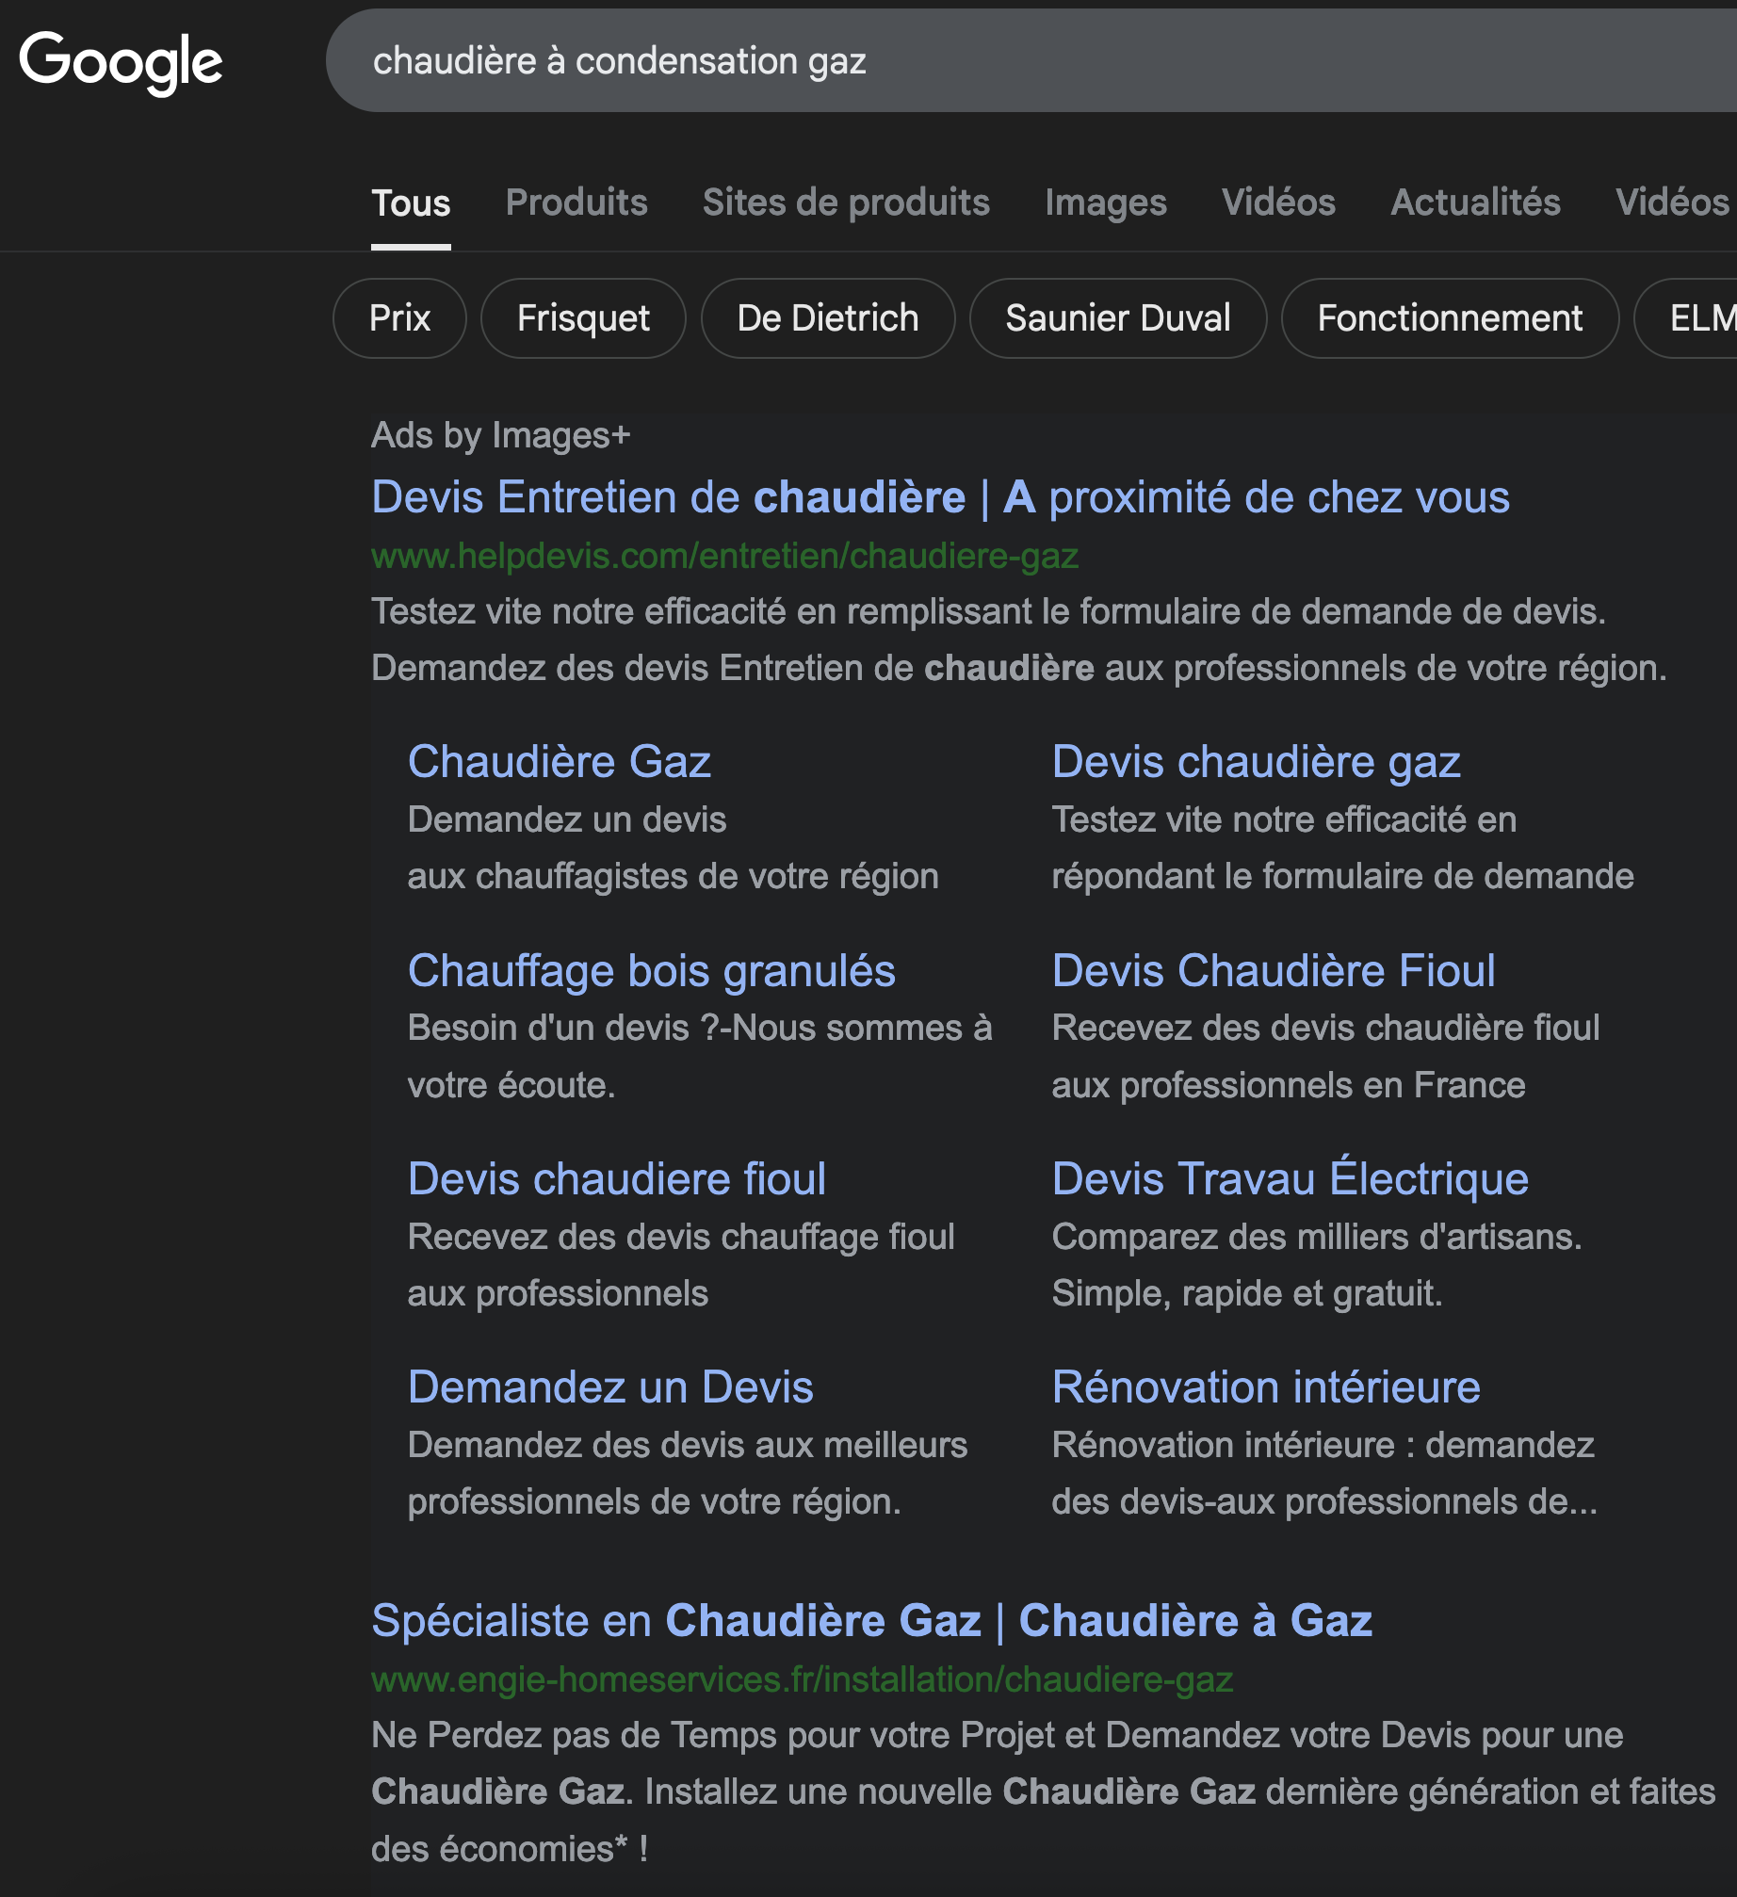
Task: Click text 'Demandez des devis aux meilleurs'
Action: pos(688,1445)
